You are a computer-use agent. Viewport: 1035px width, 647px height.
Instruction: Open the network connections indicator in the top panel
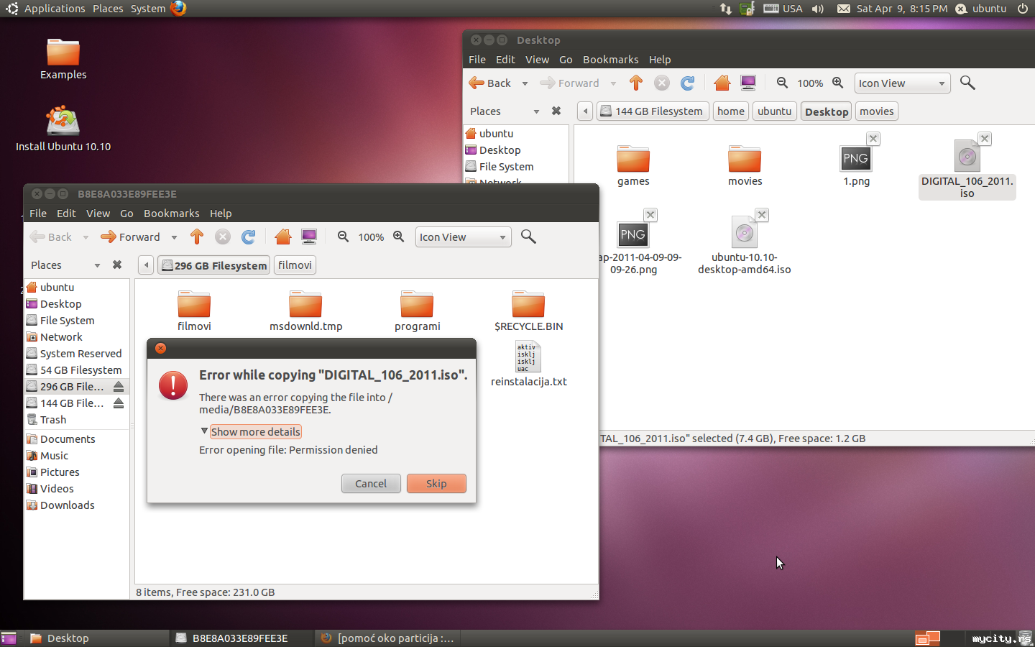[x=725, y=9]
